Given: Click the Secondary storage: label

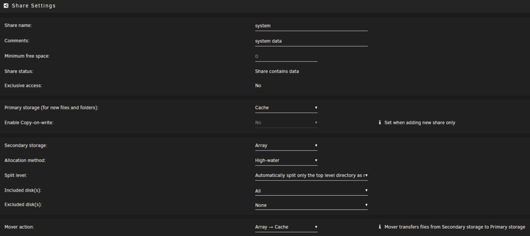Looking at the screenshot, I should click(25, 146).
